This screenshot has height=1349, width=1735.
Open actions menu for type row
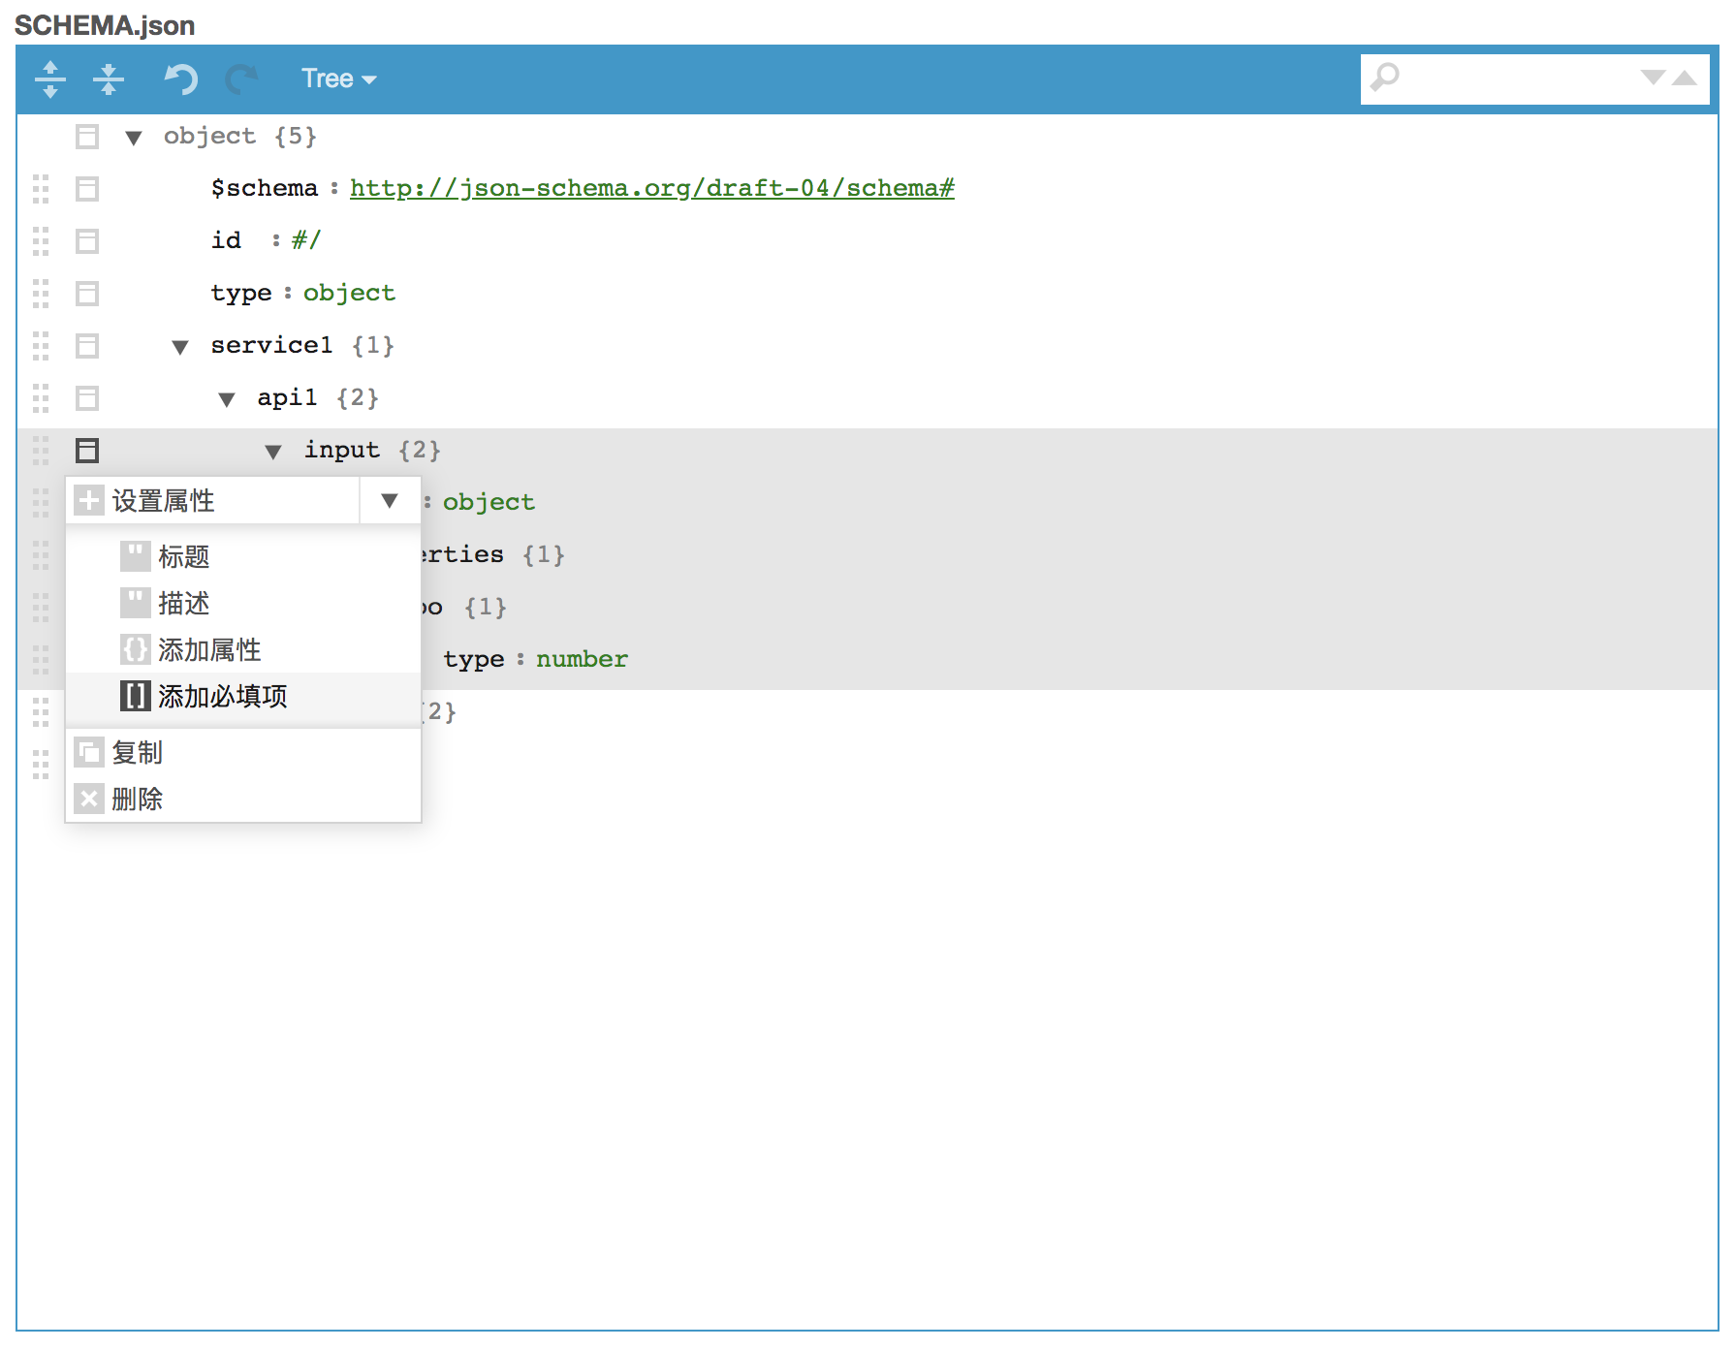87,294
